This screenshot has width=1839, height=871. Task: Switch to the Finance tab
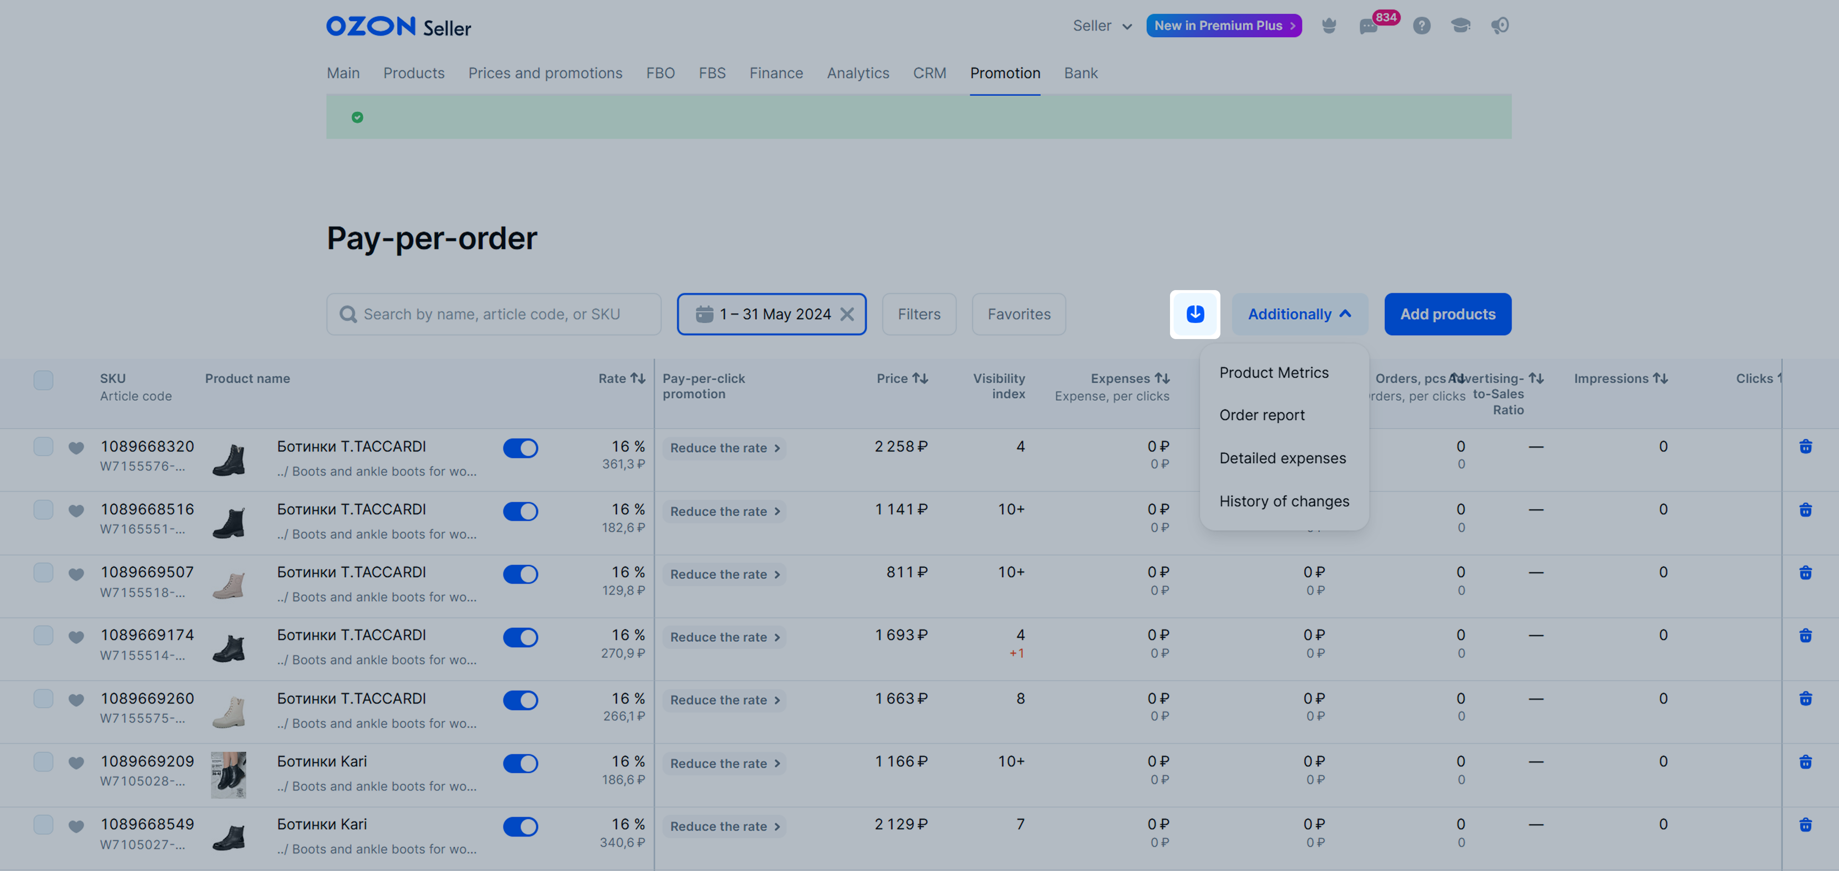tap(776, 73)
